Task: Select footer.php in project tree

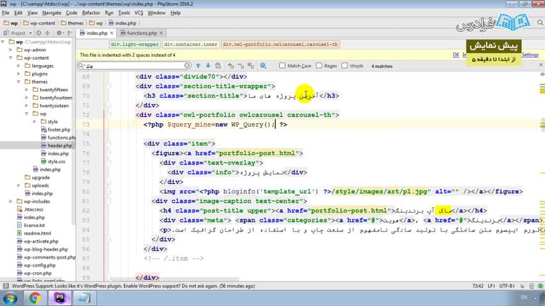Action: coord(59,129)
